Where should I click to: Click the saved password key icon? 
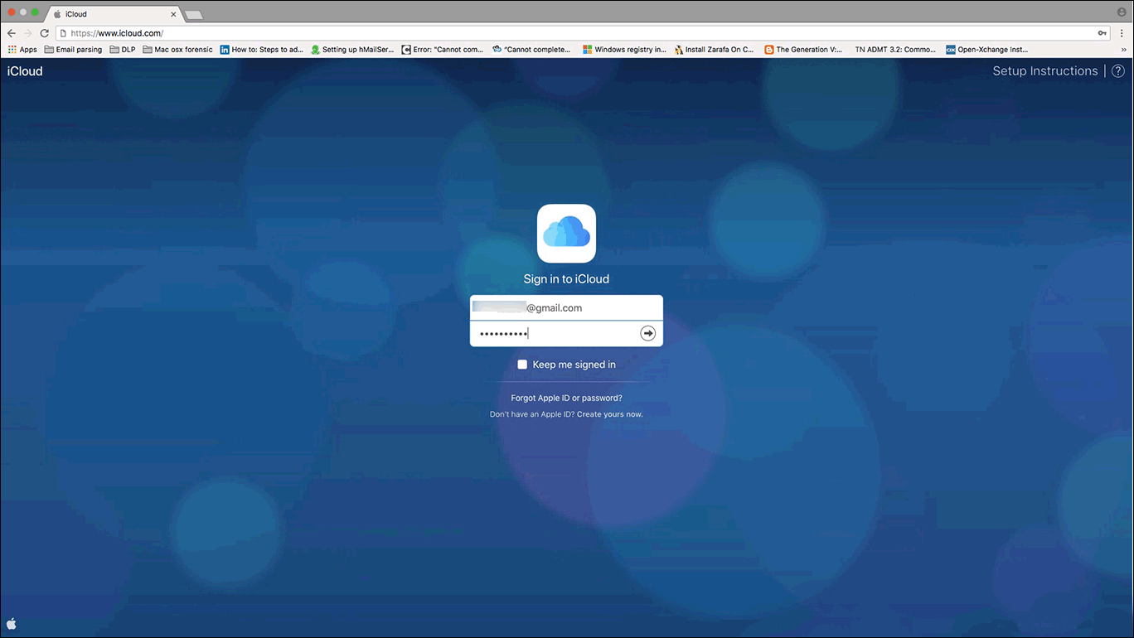tap(1102, 33)
